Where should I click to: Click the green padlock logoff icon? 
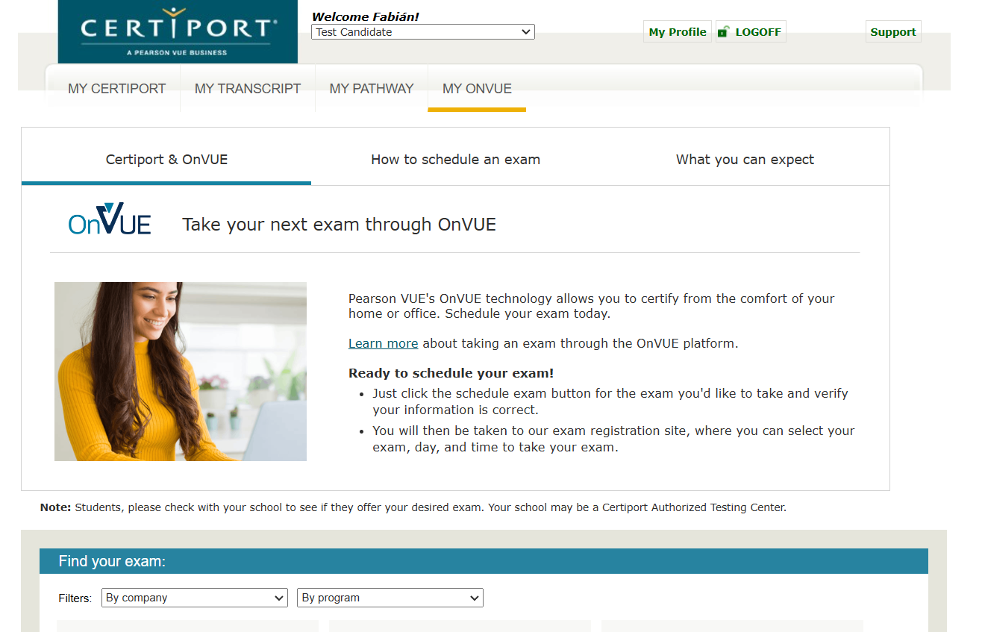coord(723,31)
